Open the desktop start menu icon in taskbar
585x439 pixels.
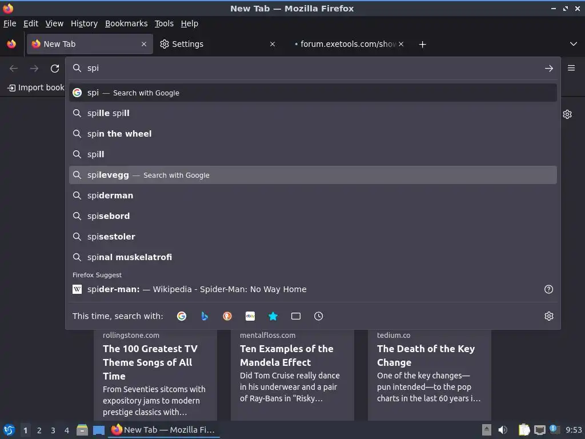coord(9,430)
